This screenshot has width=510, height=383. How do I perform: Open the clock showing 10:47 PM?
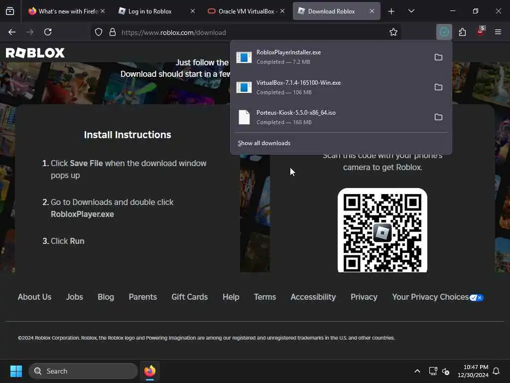click(473, 371)
